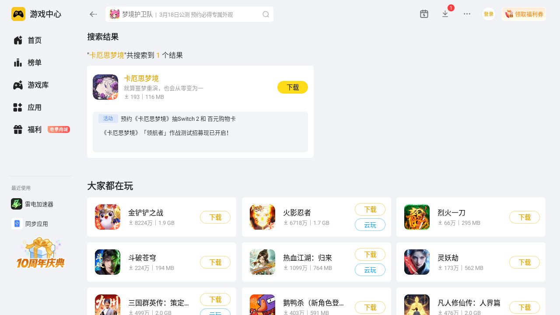Open the download manager icon
The image size is (560, 315).
[445, 14]
